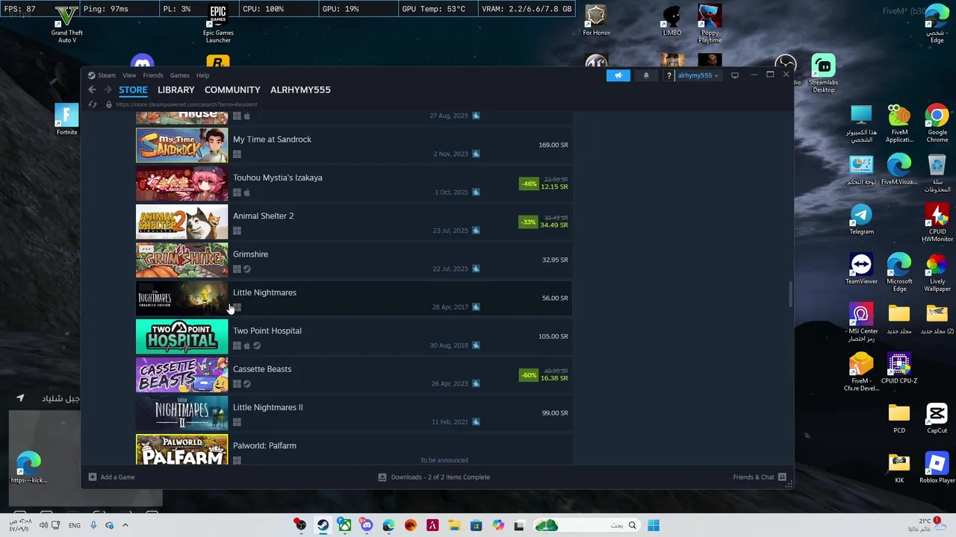Screen dimensions: 956x537
Task: Open the Steam notifications bell
Action: tap(646, 75)
